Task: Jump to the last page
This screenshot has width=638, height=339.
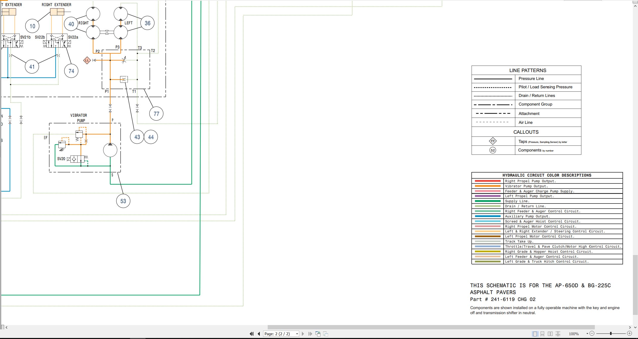Action: tap(310, 334)
